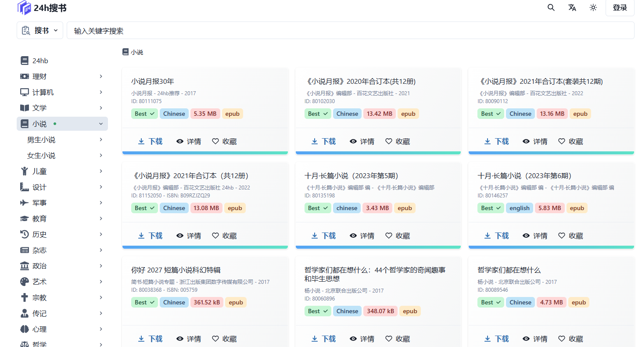Image resolution: width=642 pixels, height=347 pixels.
Task: Click the 军事 airplane icon
Action: [x=25, y=203]
